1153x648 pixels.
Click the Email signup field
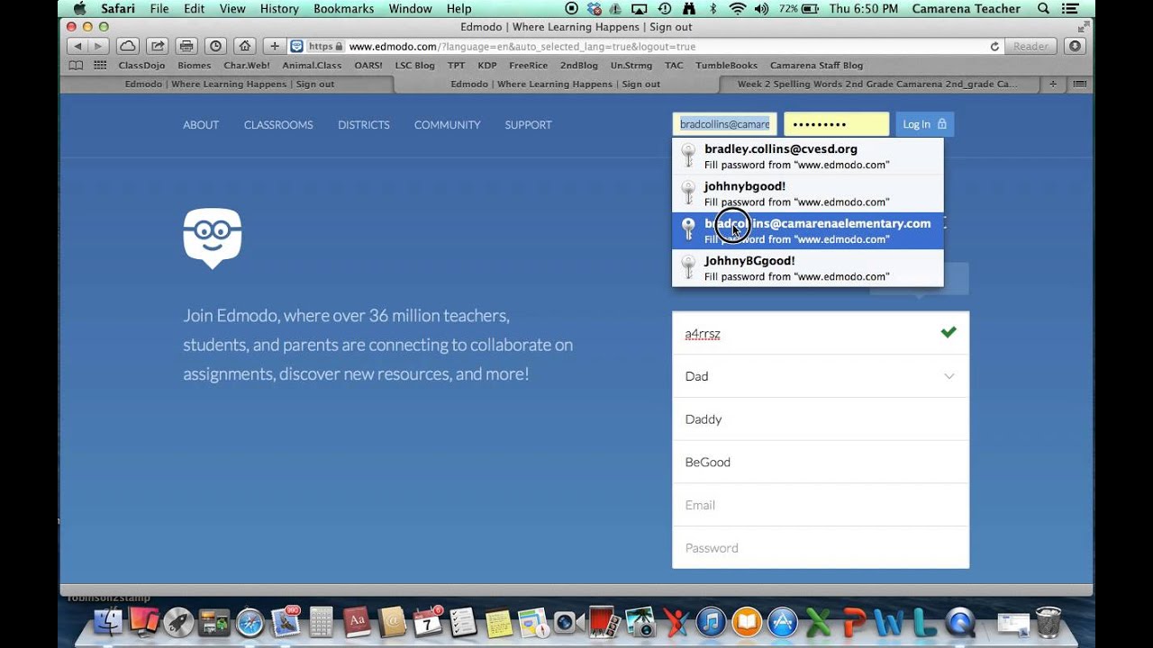pos(821,505)
